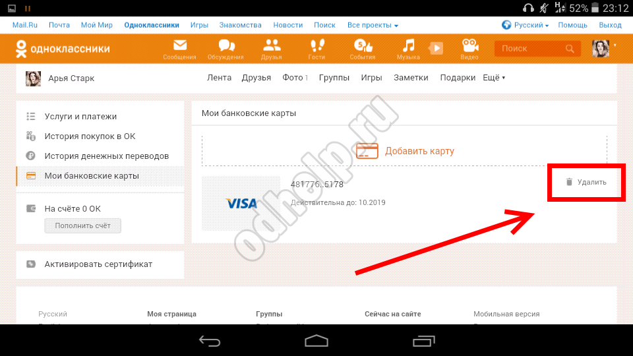Open Активировать сертификат
The width and height of the screenshot is (633, 356).
(x=98, y=264)
